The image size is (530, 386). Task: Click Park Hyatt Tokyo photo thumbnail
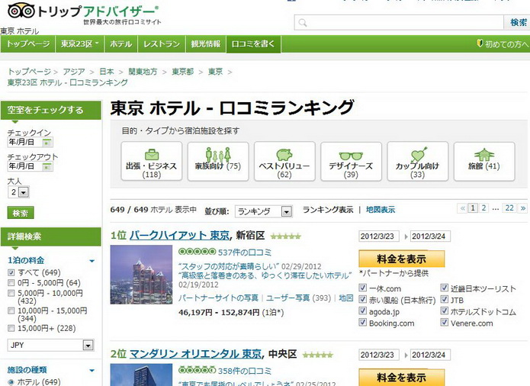tap(141, 275)
